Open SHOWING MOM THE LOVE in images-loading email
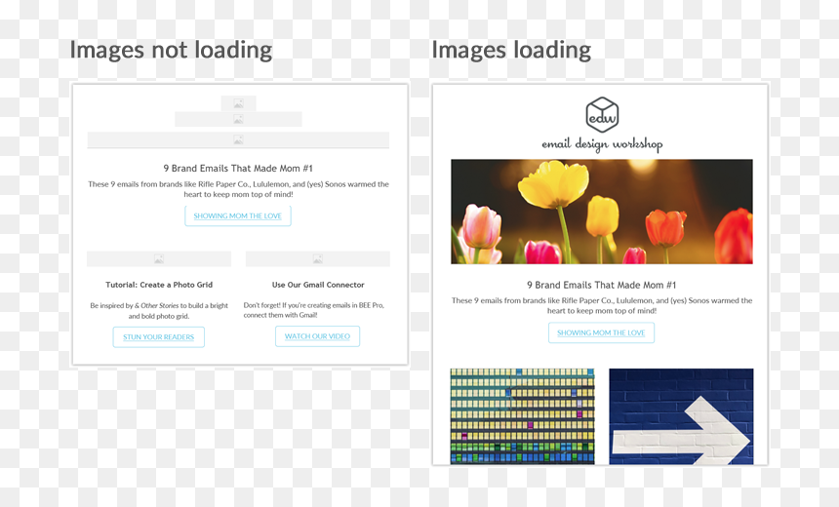Image resolution: width=839 pixels, height=507 pixels. tap(601, 332)
